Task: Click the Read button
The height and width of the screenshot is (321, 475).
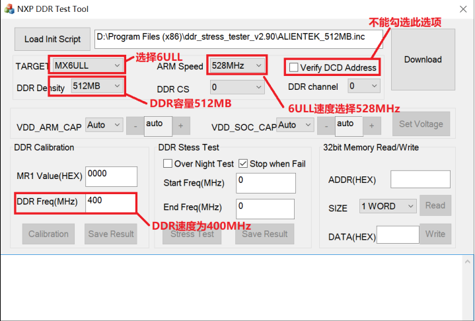Action: [x=435, y=205]
